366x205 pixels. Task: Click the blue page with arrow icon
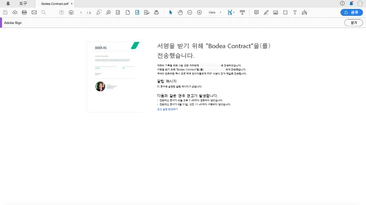point(137,13)
